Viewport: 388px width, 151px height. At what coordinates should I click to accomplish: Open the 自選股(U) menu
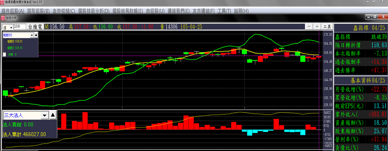pos(155,11)
